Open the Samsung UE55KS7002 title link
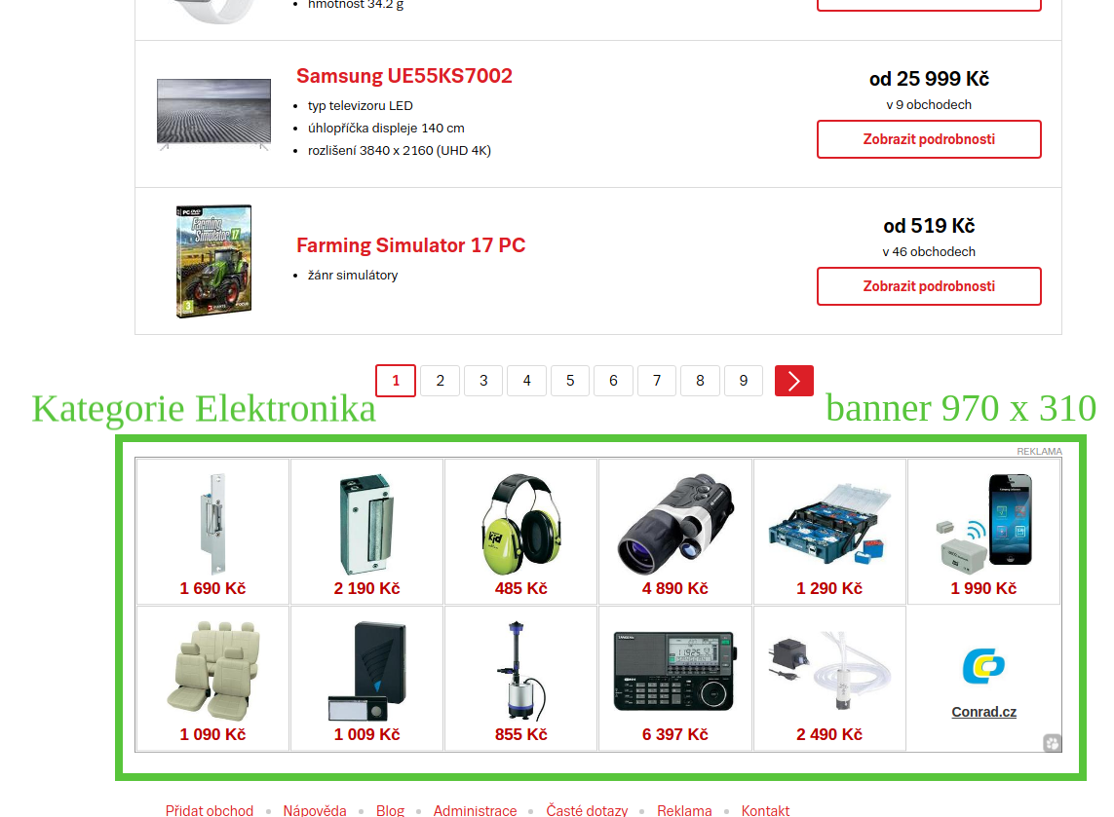1114x817 pixels. click(x=404, y=76)
